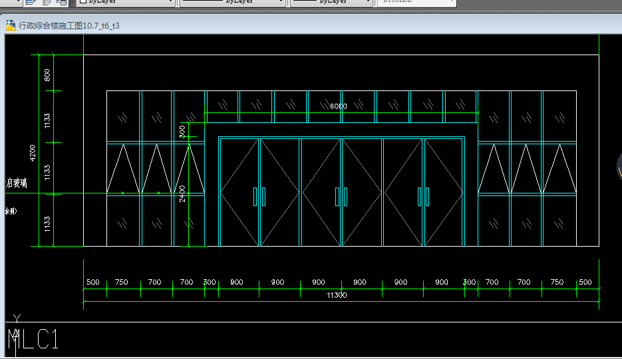Image resolution: width=622 pixels, height=359 pixels.
Task: Open the ByLayer lineweight control dropdown
Action: click(332, 2)
